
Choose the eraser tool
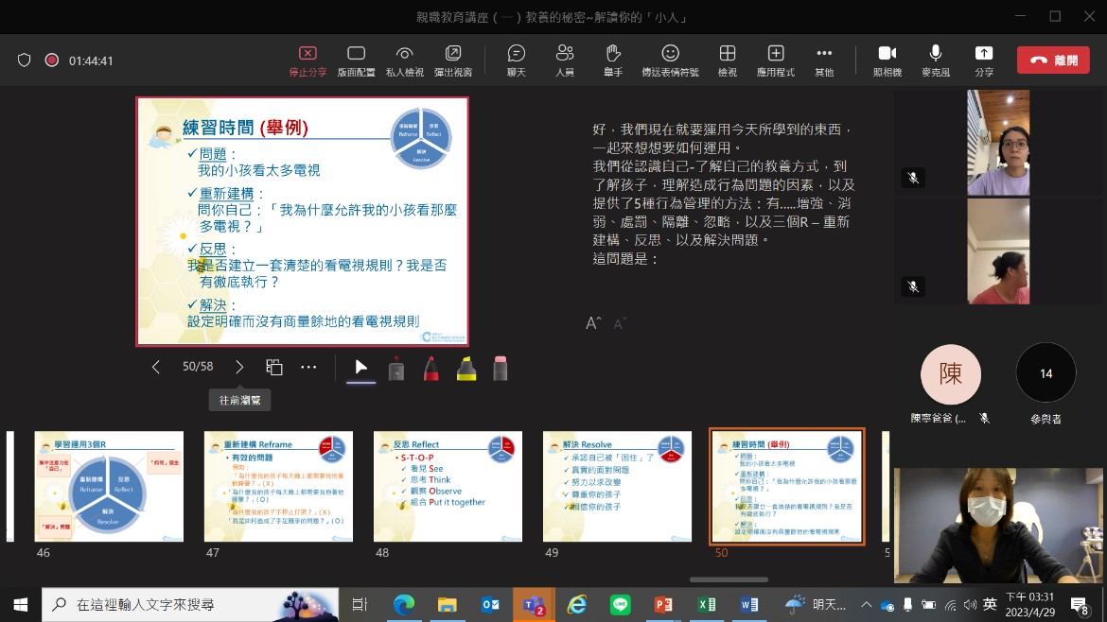[501, 368]
